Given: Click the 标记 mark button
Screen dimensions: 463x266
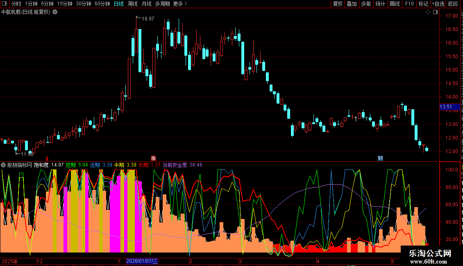Looking at the screenshot, I should 423,4.
